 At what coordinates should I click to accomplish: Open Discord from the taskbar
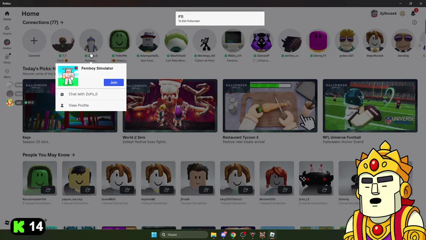click(x=224, y=235)
